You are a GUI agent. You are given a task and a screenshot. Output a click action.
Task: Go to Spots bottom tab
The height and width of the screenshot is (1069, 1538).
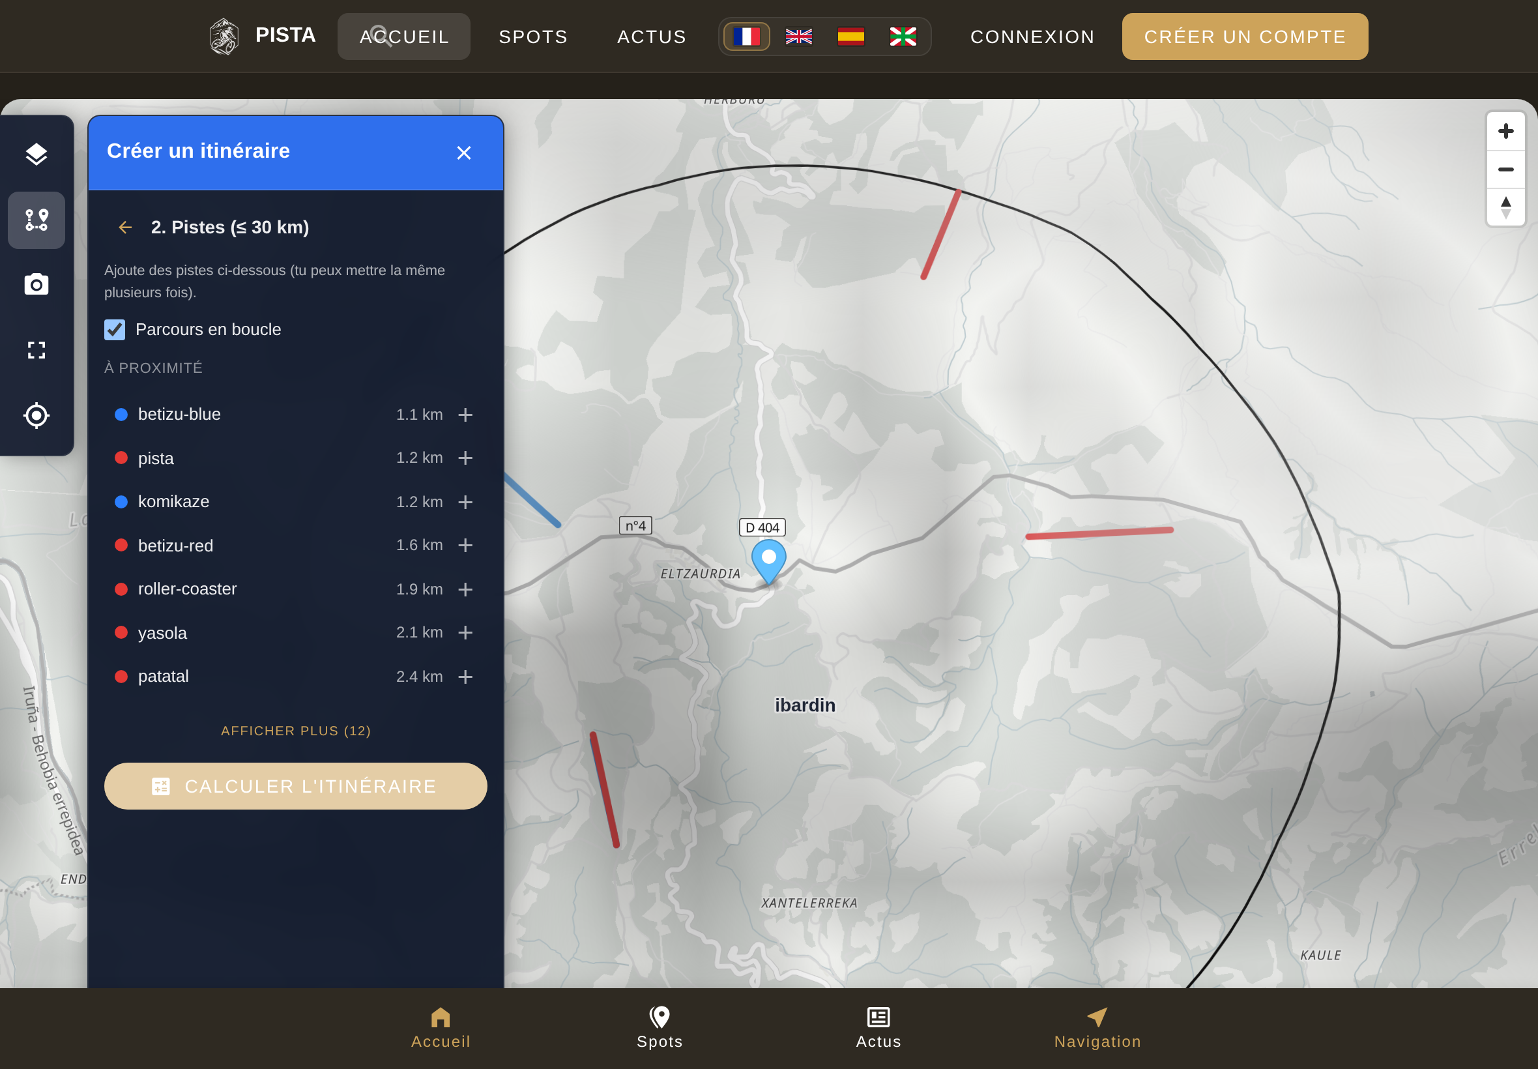pos(660,1028)
